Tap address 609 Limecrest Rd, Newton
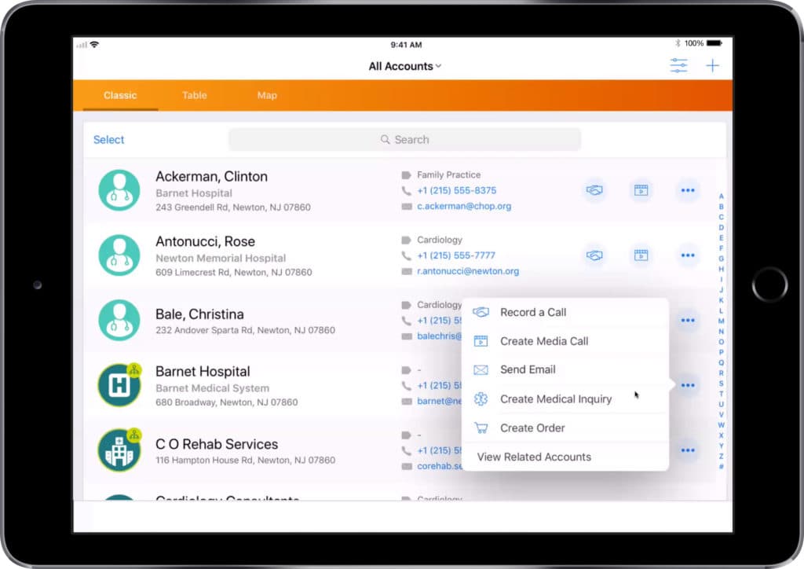Screen dimensions: 804x569 click(x=233, y=273)
